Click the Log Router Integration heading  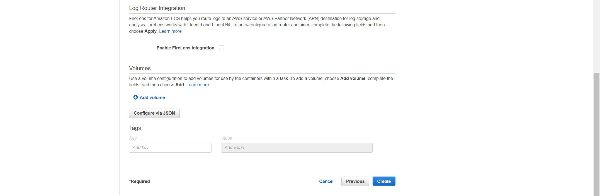coord(157,8)
